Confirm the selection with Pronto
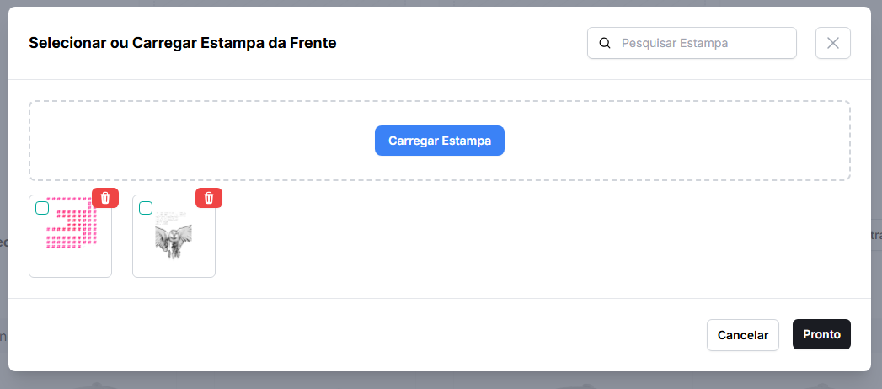 pos(821,334)
